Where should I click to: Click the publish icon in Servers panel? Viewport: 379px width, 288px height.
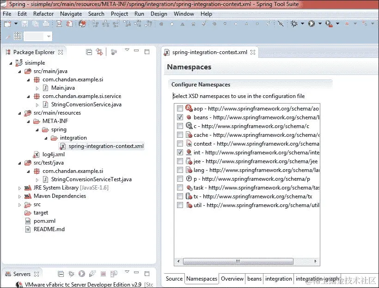tap(114, 274)
